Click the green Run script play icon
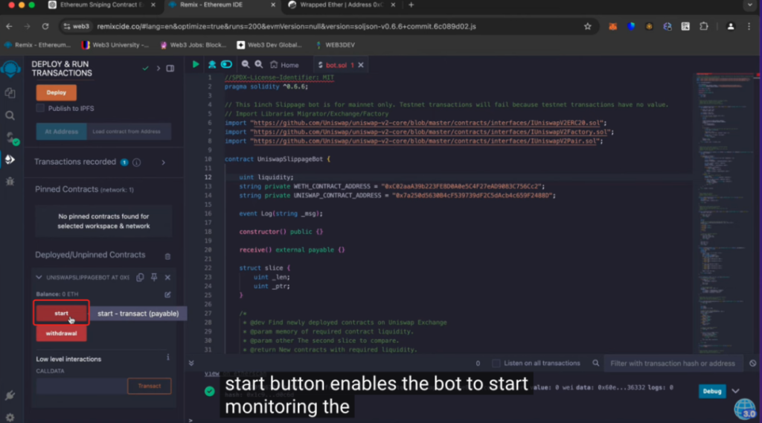The width and height of the screenshot is (762, 423). click(196, 65)
